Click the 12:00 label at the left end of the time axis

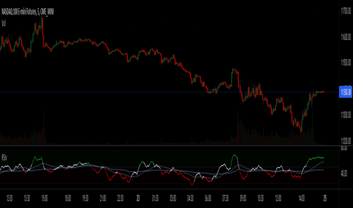pos(9,198)
